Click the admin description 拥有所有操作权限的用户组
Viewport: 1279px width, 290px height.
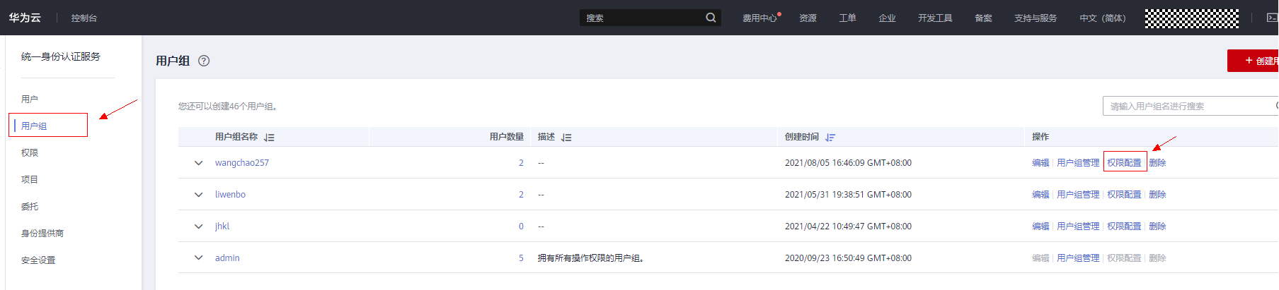pos(590,258)
